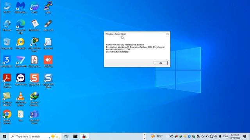250x140 pixels.
Task: Select the Google Chrome desktop shortcut
Action: [x=7, y=117]
